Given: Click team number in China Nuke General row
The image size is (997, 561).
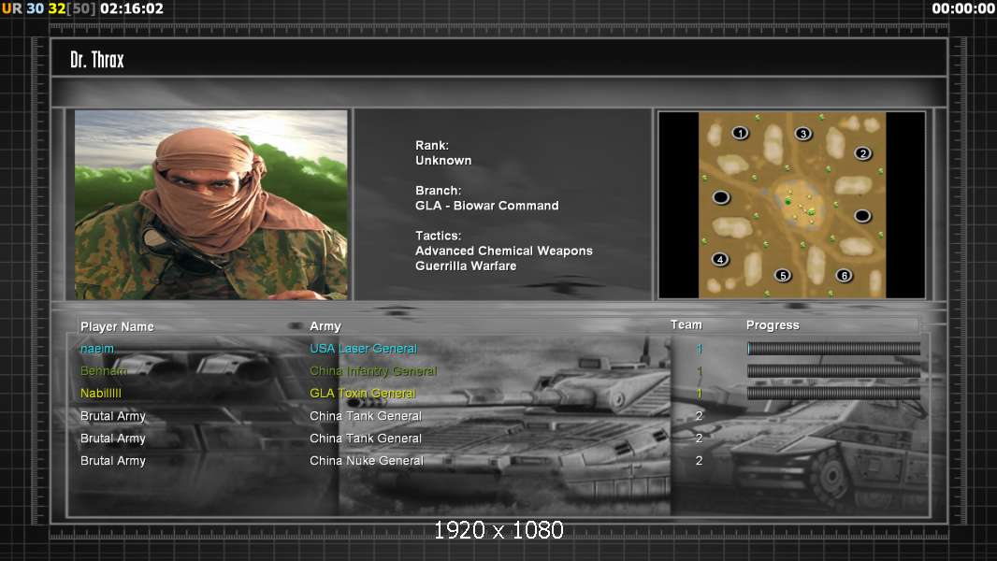Looking at the screenshot, I should pyautogui.click(x=699, y=461).
